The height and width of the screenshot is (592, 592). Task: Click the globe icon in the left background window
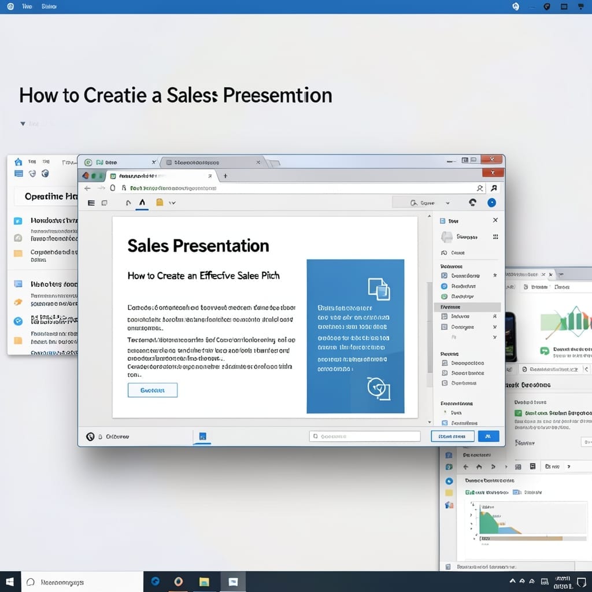point(45,173)
